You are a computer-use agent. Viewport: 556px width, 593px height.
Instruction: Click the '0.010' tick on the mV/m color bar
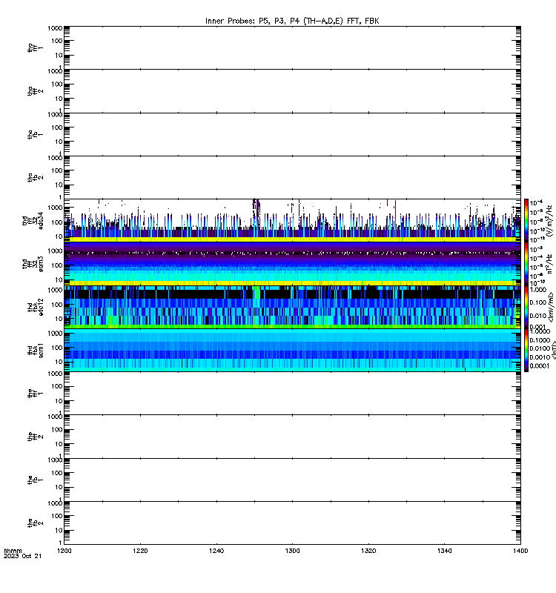pyautogui.click(x=538, y=316)
